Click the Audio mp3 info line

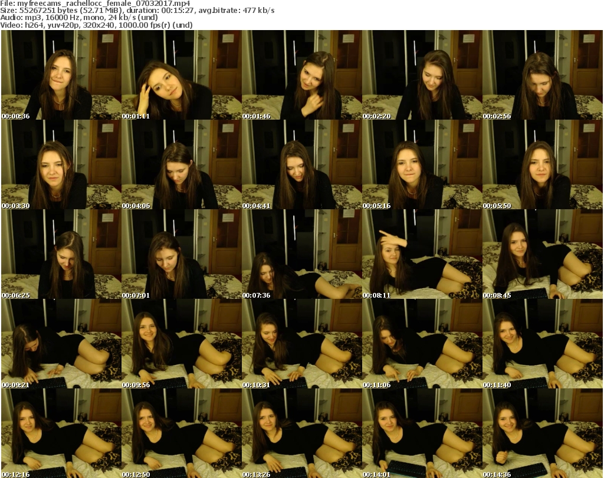pyautogui.click(x=79, y=18)
